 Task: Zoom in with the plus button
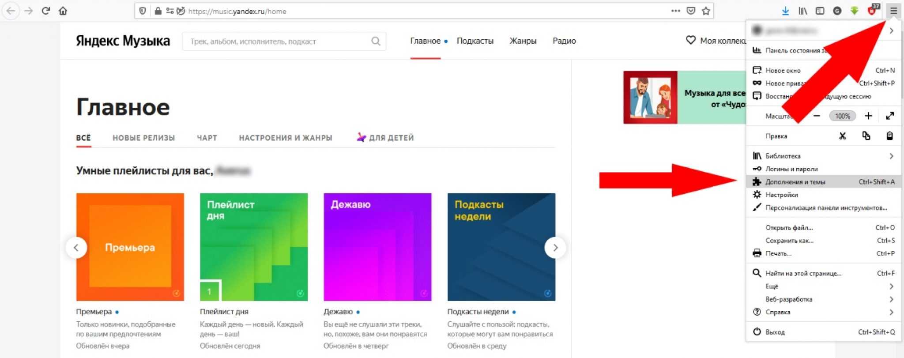[868, 116]
